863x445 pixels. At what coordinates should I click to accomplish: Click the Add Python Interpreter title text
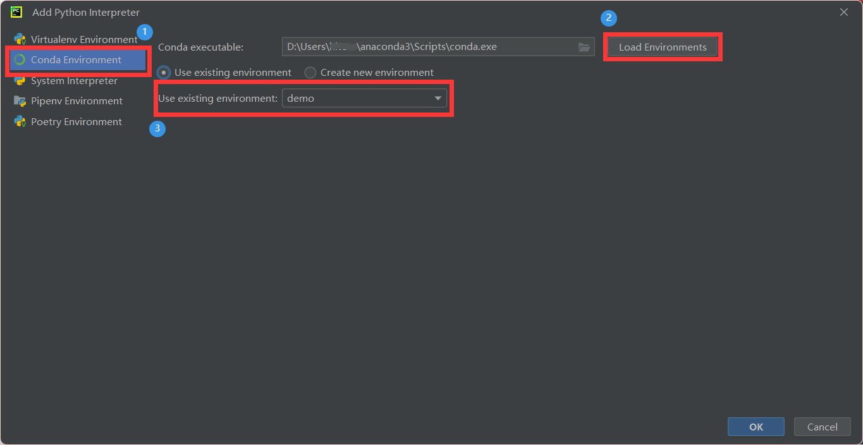(x=86, y=13)
